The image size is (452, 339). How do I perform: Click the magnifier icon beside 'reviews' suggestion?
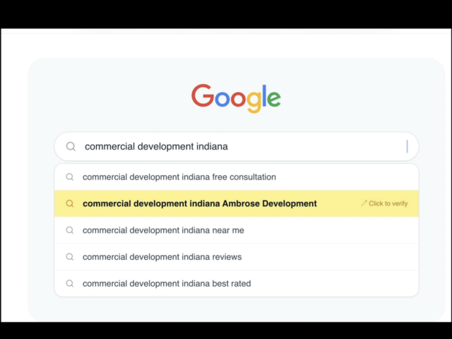click(x=70, y=256)
